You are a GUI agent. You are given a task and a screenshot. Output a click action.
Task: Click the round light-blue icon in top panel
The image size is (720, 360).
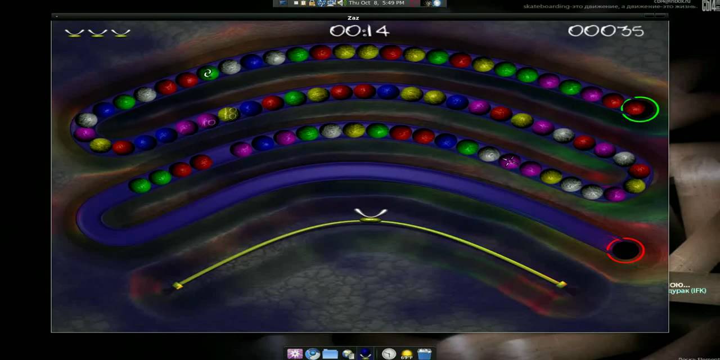pyautogui.click(x=436, y=3)
